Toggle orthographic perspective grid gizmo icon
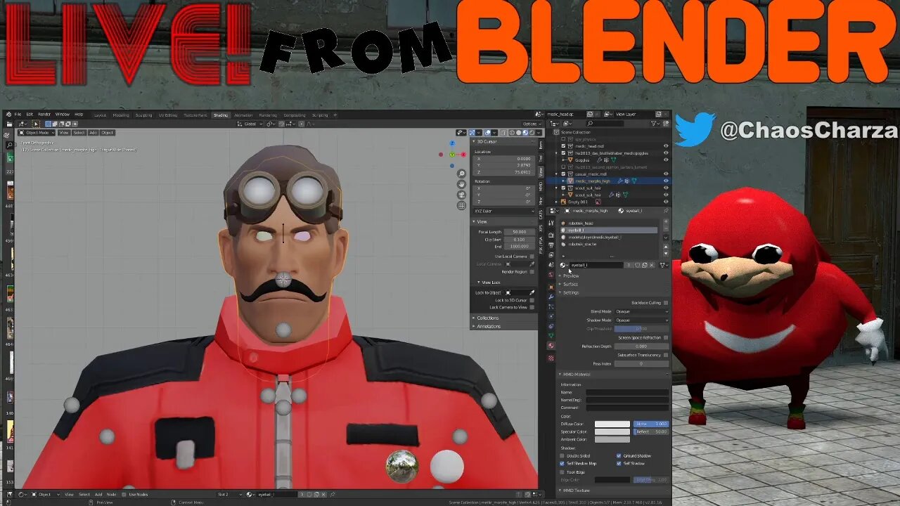Viewport: 900px width, 506px height. (461, 205)
